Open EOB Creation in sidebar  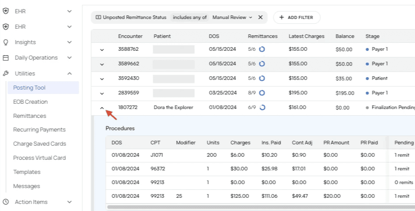click(30, 102)
